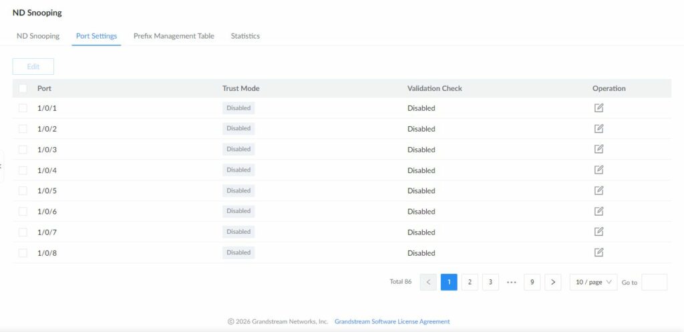Image resolution: width=684 pixels, height=332 pixels.
Task: Click Trust Mode Disabled tag for 1/0/3
Action: [x=238, y=149]
